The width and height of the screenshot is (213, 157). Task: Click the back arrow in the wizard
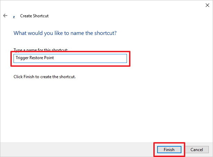[x=5, y=16]
